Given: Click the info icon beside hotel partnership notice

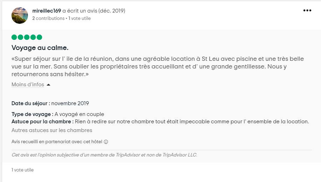Looking at the screenshot, I should tap(106, 142).
